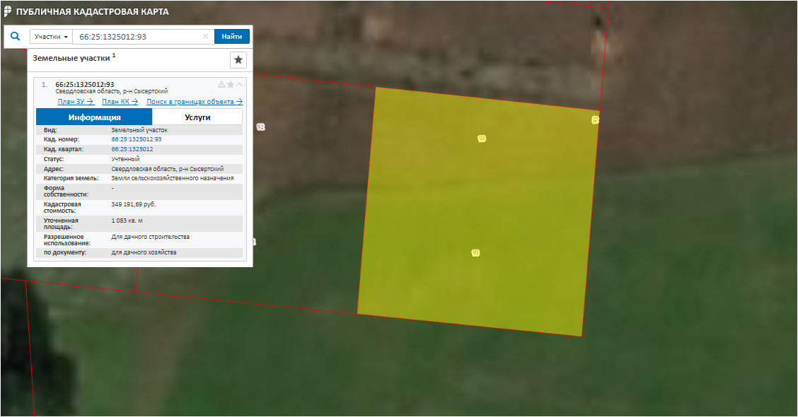Click the Публичная кадастровая карта logo icon
This screenshot has width=798, height=417.
[8, 12]
